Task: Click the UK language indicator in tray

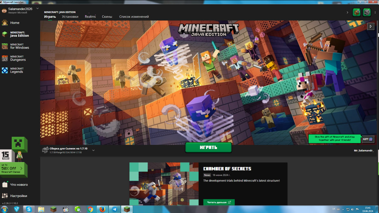Action: click(334, 209)
